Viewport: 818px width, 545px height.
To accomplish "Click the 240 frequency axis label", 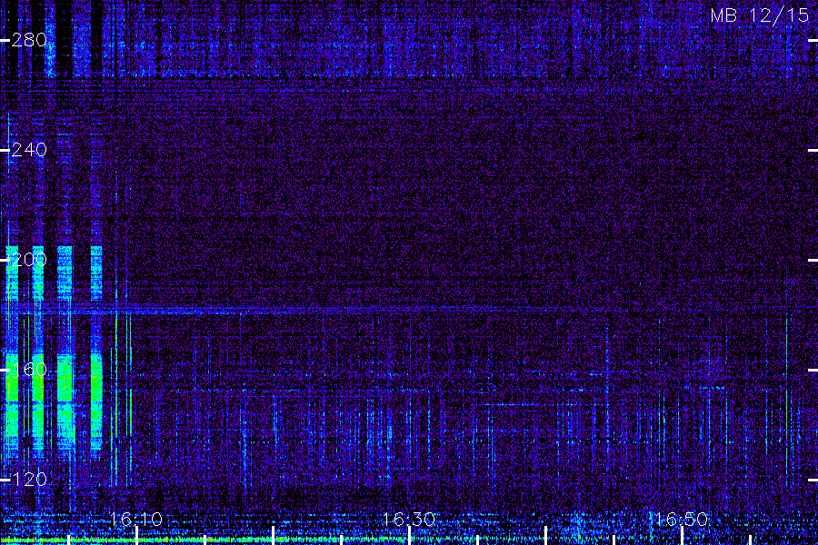I will (x=29, y=150).
